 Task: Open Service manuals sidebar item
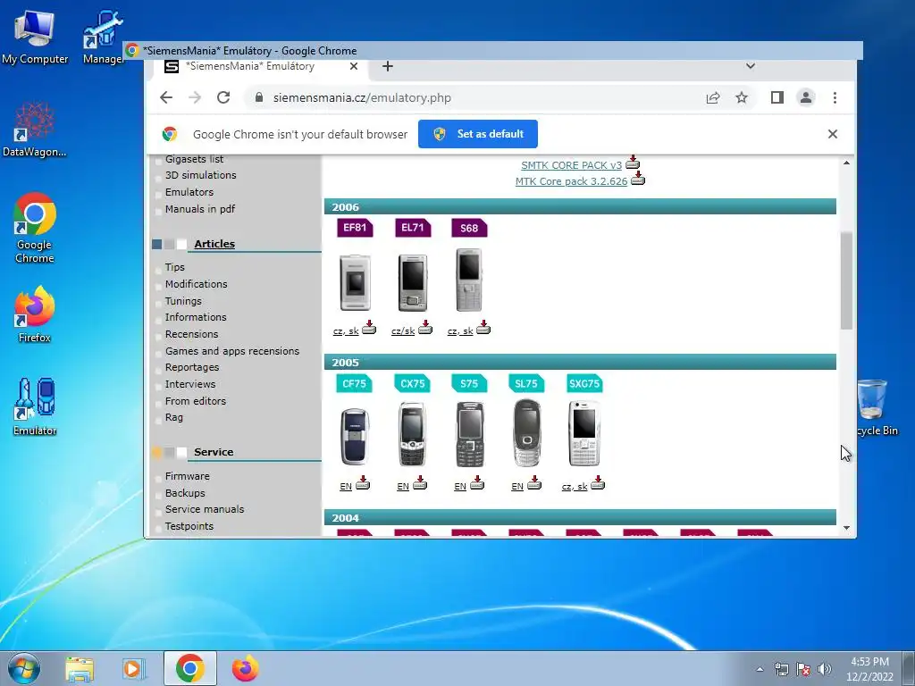click(x=205, y=509)
